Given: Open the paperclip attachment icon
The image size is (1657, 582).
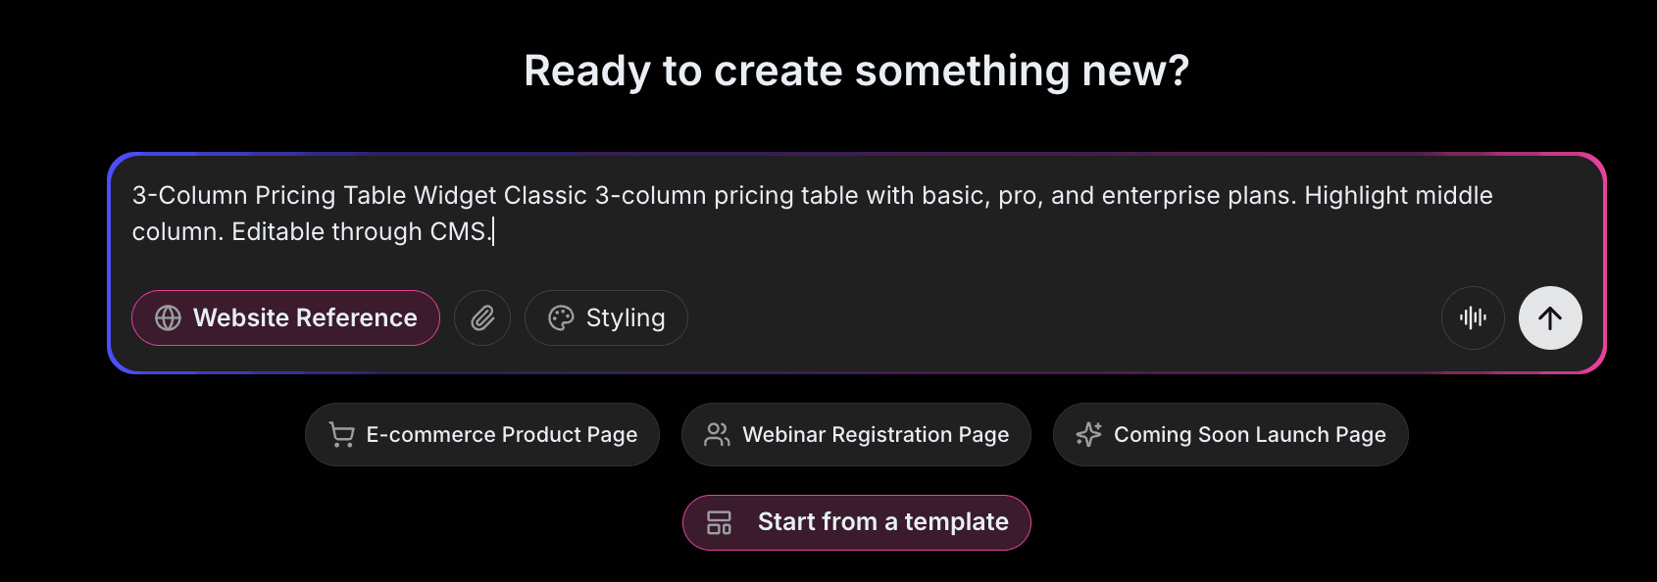Looking at the screenshot, I should tap(482, 317).
